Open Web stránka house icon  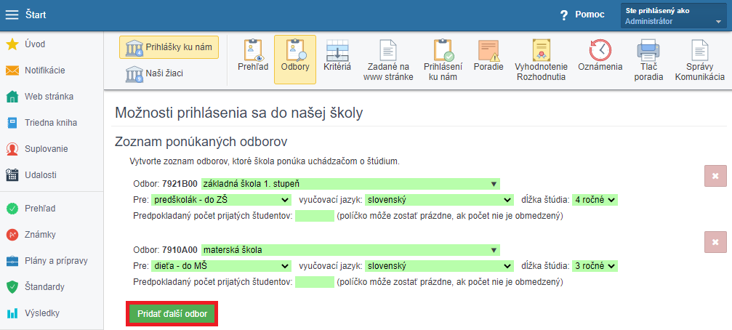click(12, 97)
